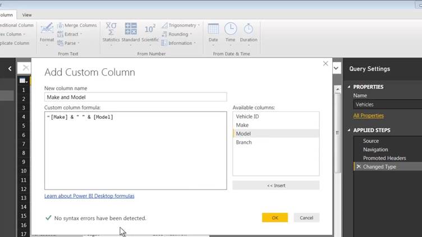
Task: Open the Parse dropdown
Action: click(68, 43)
